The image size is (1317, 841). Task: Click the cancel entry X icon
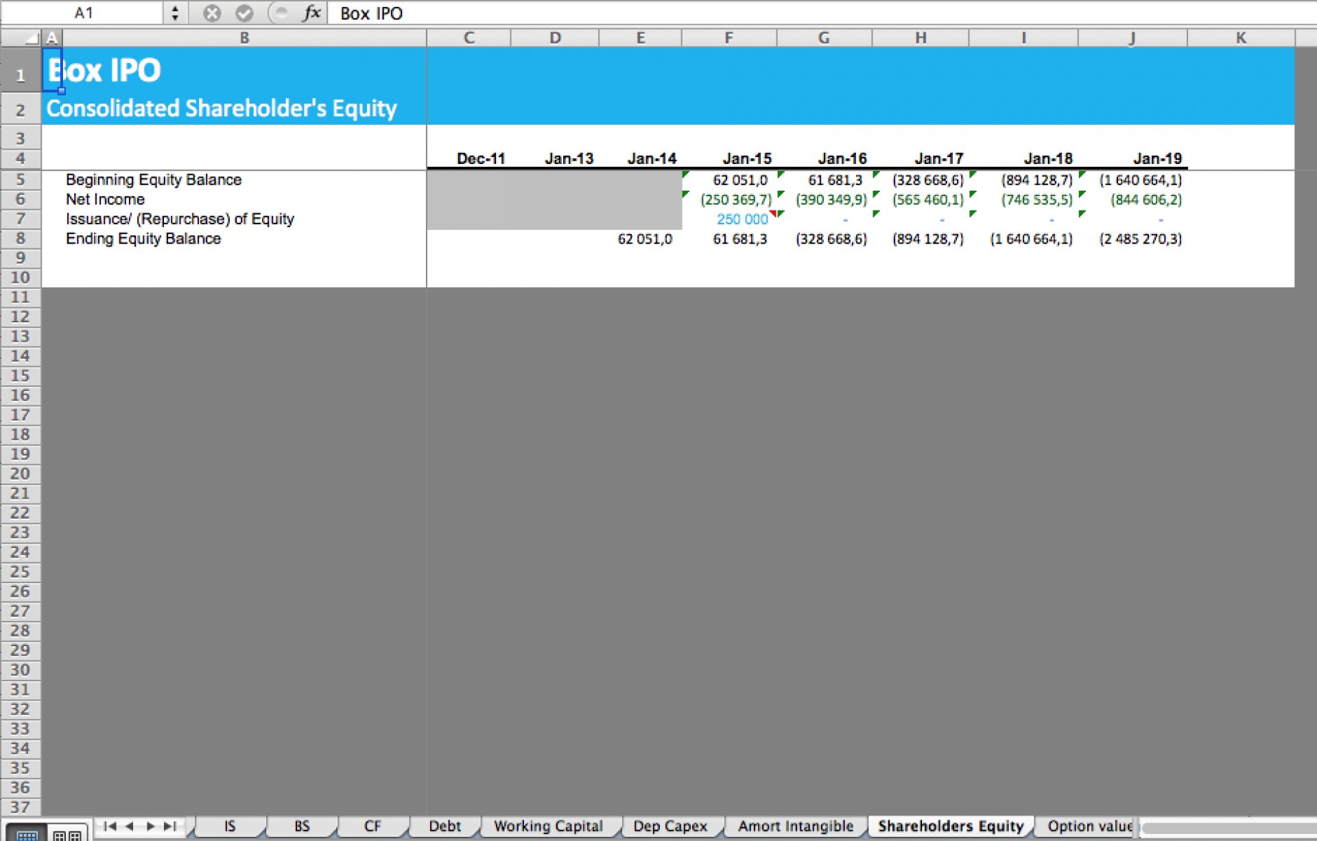tap(212, 13)
